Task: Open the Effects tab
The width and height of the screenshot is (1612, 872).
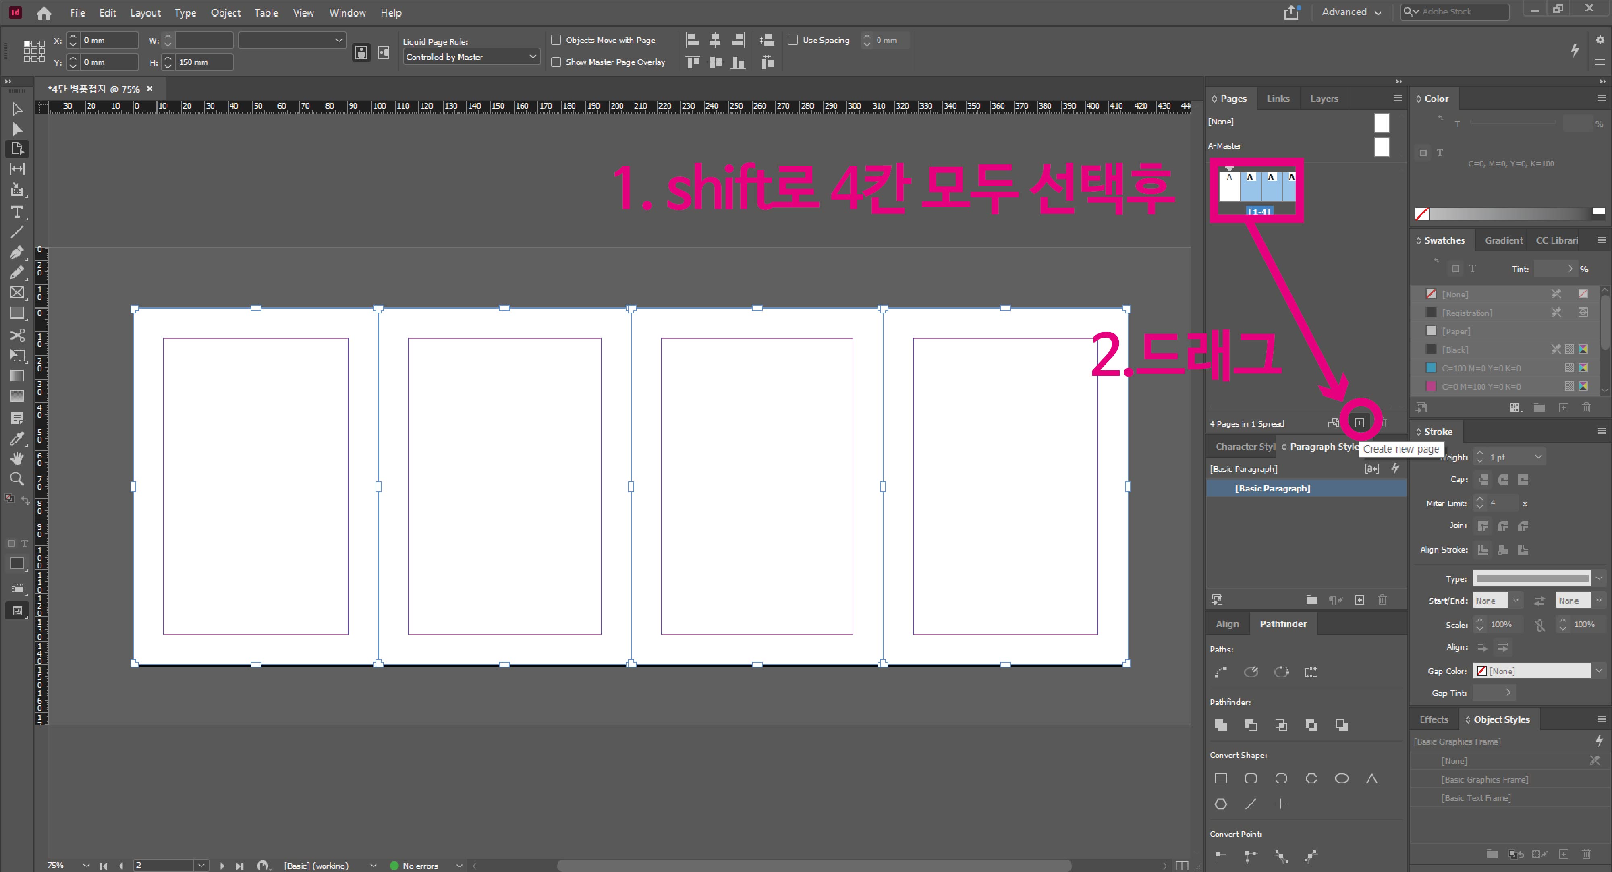Action: (x=1434, y=719)
